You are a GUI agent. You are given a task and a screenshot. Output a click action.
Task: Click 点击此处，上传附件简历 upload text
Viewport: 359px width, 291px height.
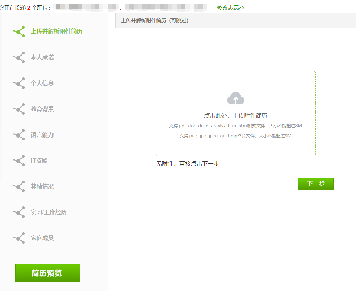[x=235, y=115]
